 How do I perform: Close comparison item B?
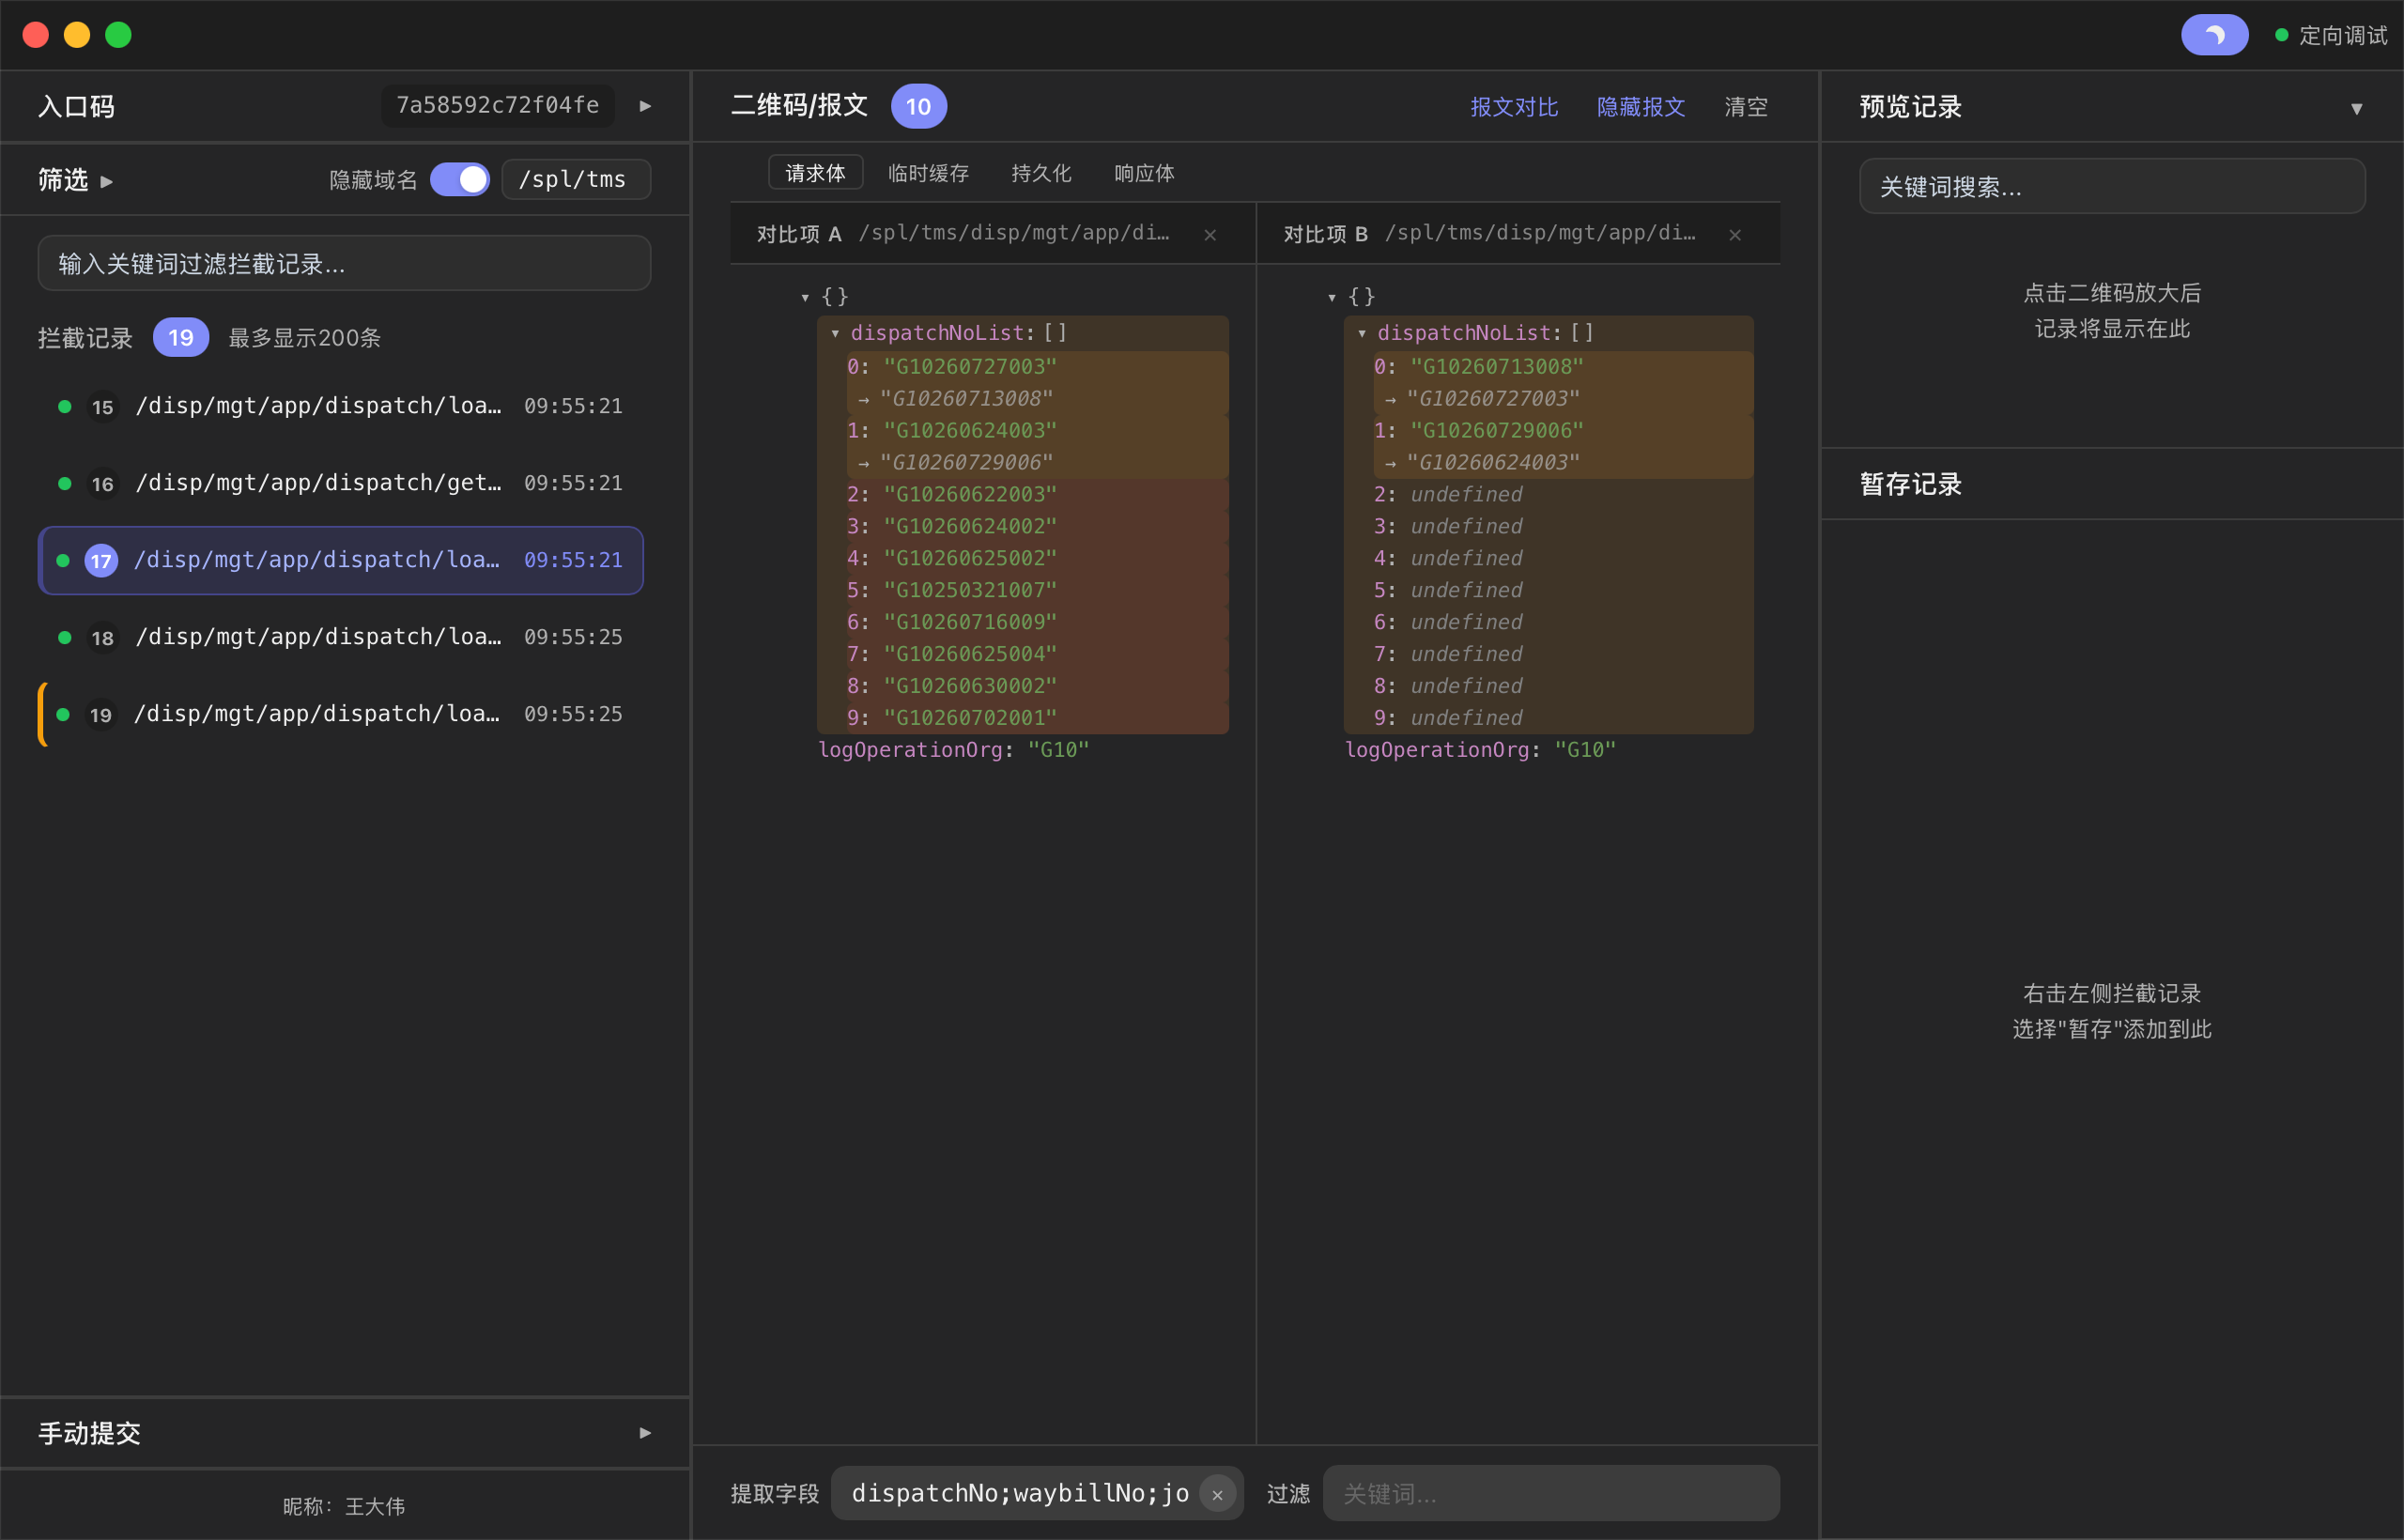(x=1735, y=234)
